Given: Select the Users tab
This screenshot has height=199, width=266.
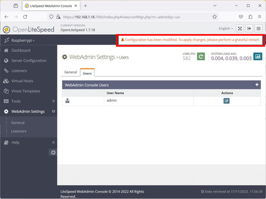Looking at the screenshot, I should tap(87, 73).
